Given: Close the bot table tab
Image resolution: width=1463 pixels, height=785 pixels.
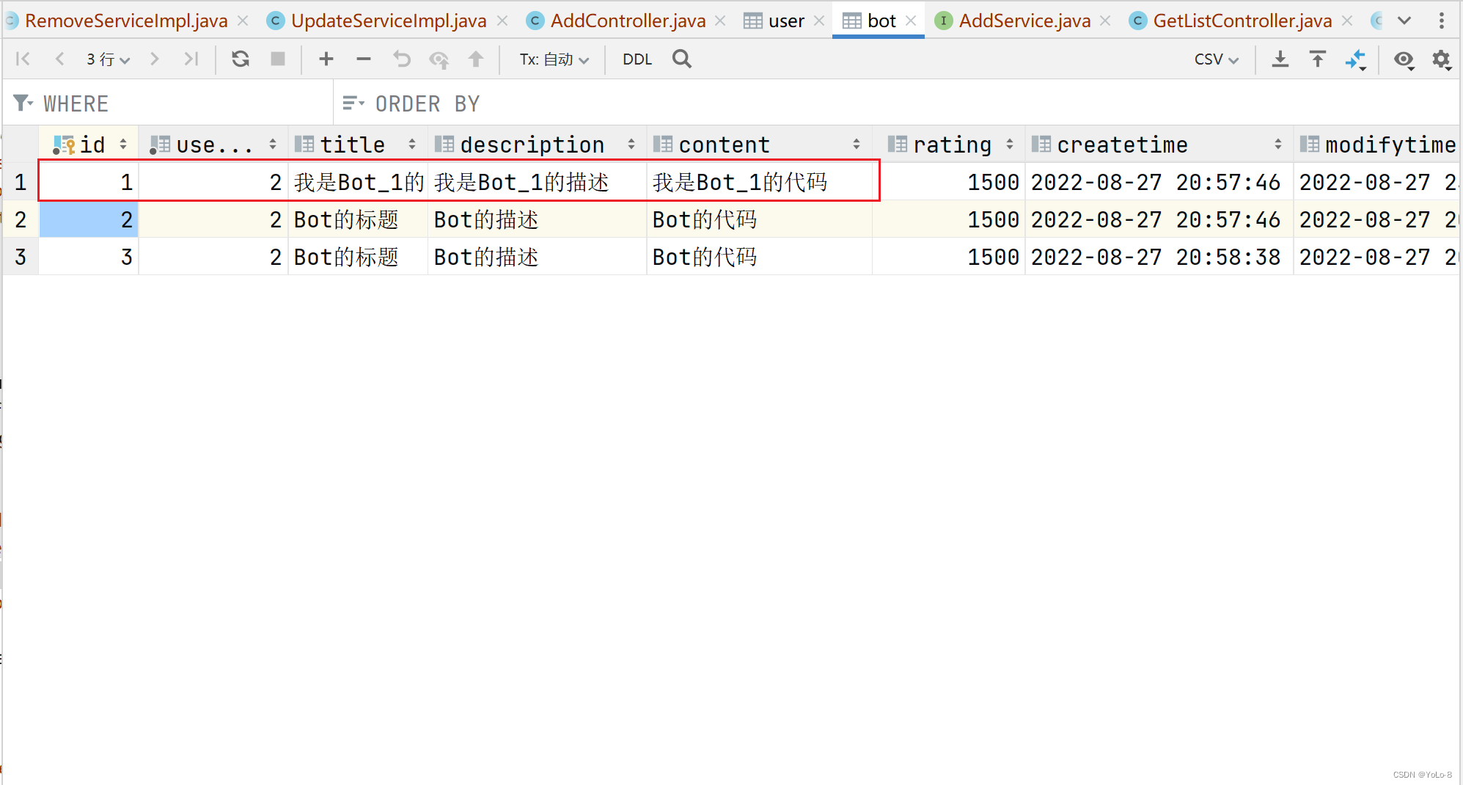Looking at the screenshot, I should [x=911, y=21].
